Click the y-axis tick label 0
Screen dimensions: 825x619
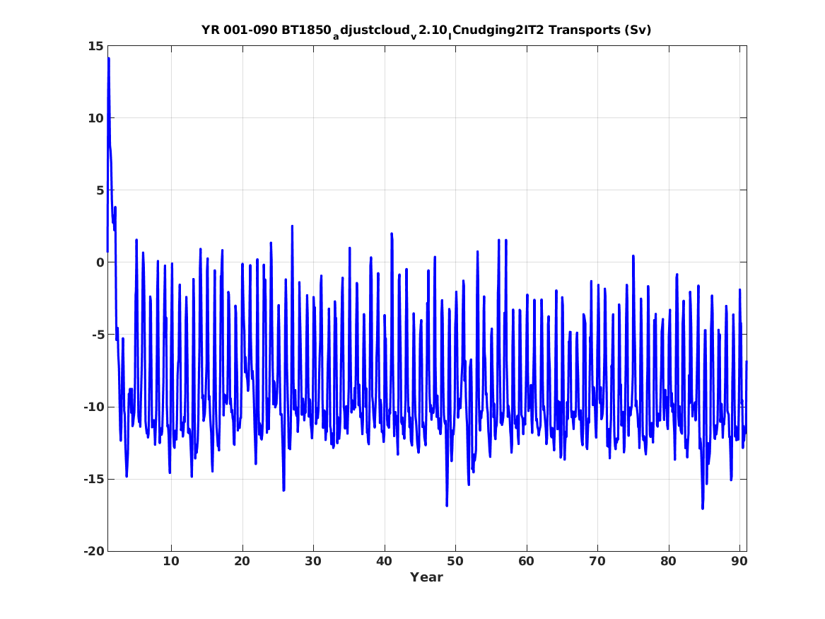(100, 262)
